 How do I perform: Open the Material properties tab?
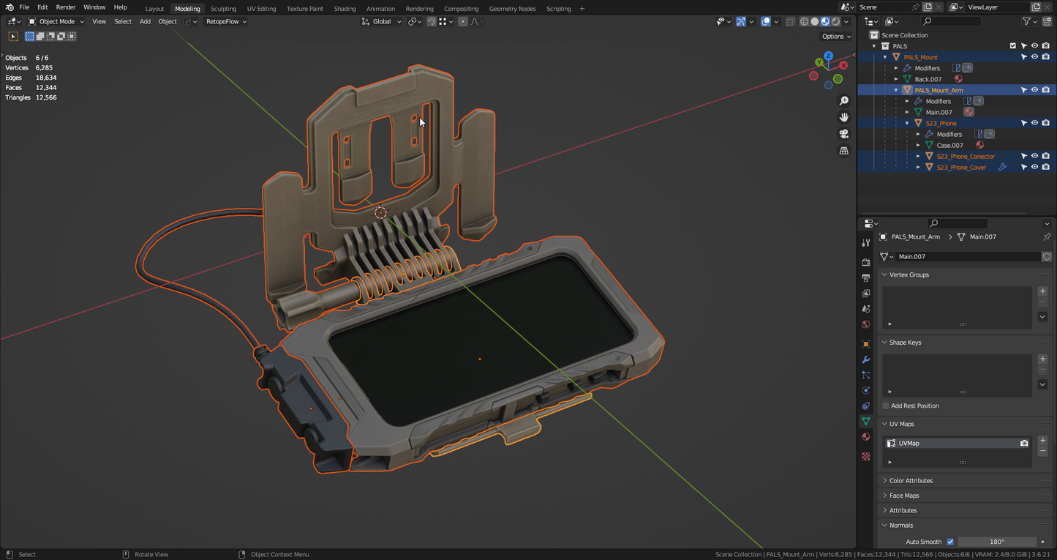866,437
